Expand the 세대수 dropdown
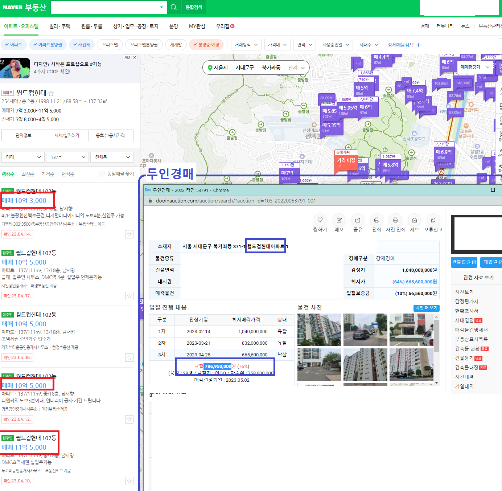Image resolution: width=502 pixels, height=491 pixels. (369, 45)
